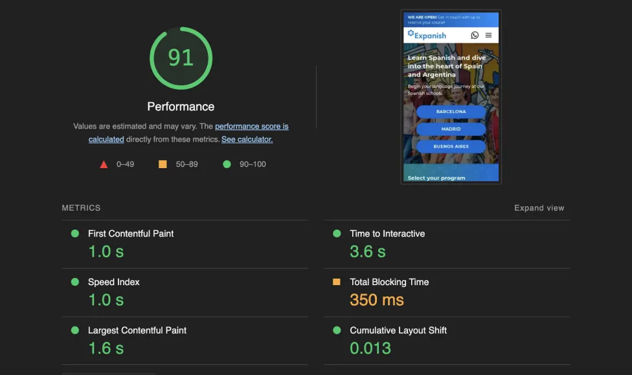632x375 pixels.
Task: Click the green circle beside Time to Interactive
Action: 337,233
